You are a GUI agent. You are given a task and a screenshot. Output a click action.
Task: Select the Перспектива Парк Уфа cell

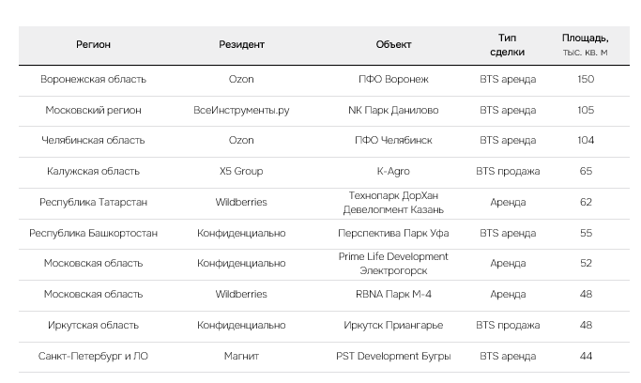tap(393, 233)
